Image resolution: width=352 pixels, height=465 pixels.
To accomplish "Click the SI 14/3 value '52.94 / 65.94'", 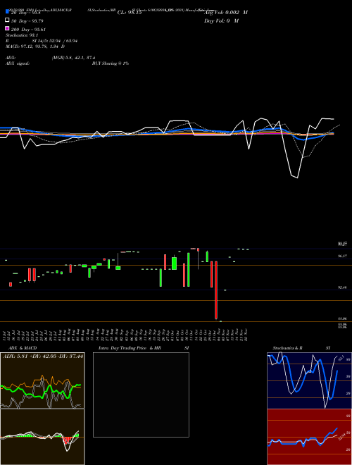I will click(63, 41).
